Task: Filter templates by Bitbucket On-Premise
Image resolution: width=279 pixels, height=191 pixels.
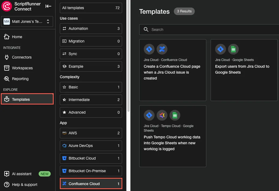Action: 91,171
